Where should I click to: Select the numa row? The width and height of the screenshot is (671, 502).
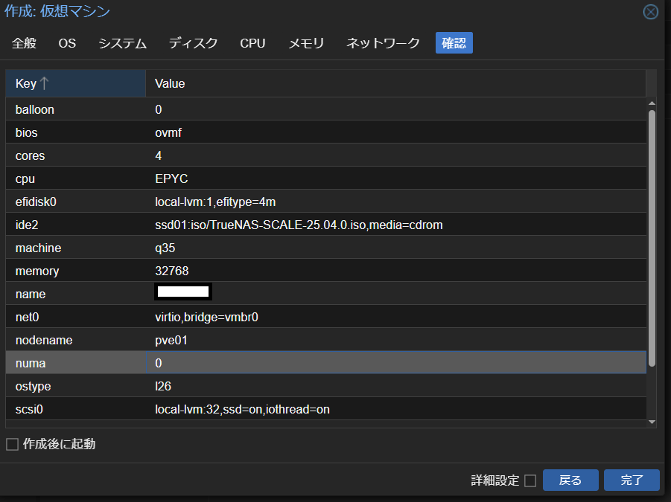point(325,363)
